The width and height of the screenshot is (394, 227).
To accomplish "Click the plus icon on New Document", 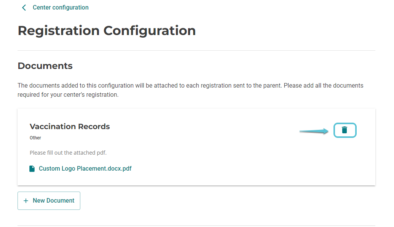I will [x=26, y=201].
